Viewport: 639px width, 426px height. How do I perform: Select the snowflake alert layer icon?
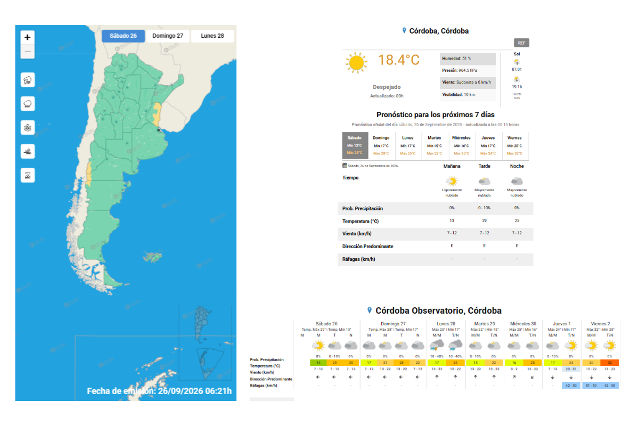(28, 128)
